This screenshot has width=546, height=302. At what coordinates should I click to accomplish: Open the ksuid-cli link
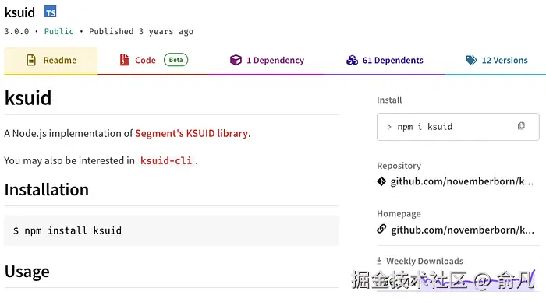(166, 160)
